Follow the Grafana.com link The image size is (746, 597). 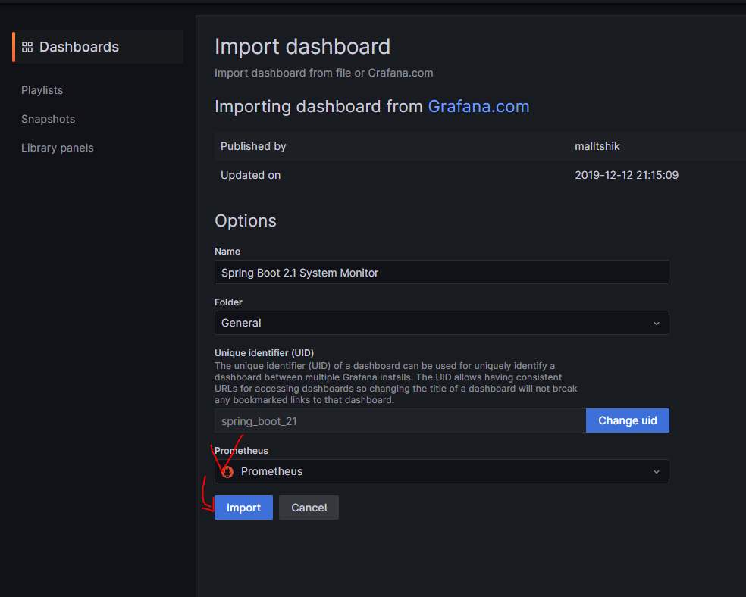[x=478, y=107]
